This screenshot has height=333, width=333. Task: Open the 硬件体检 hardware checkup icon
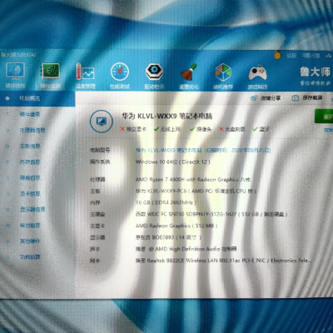pos(16,76)
